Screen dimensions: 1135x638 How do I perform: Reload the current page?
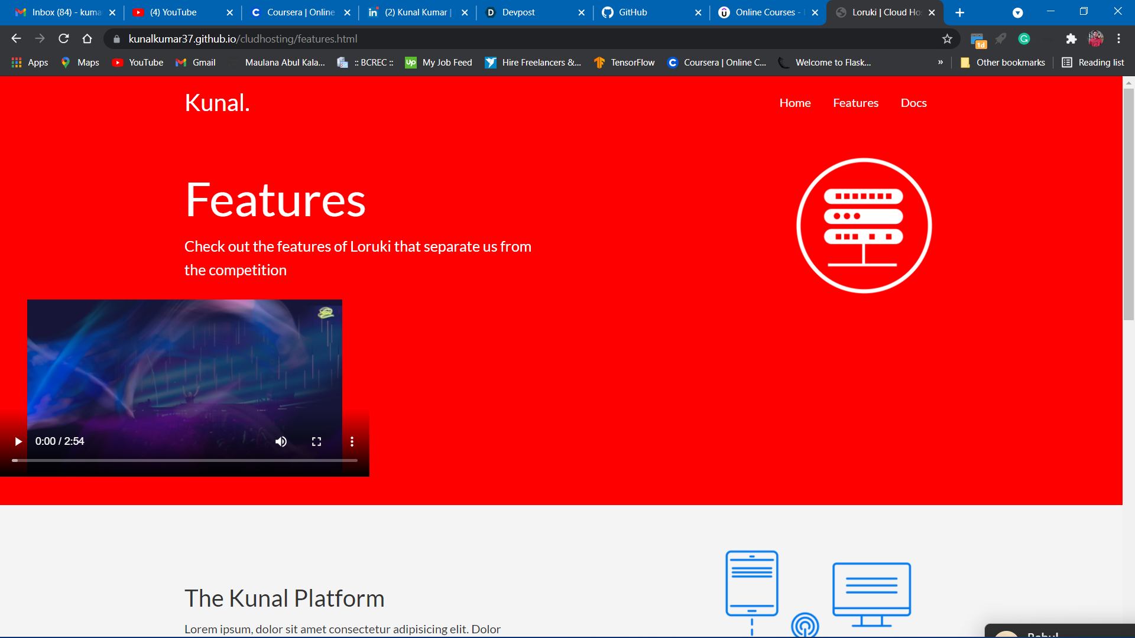(x=64, y=39)
